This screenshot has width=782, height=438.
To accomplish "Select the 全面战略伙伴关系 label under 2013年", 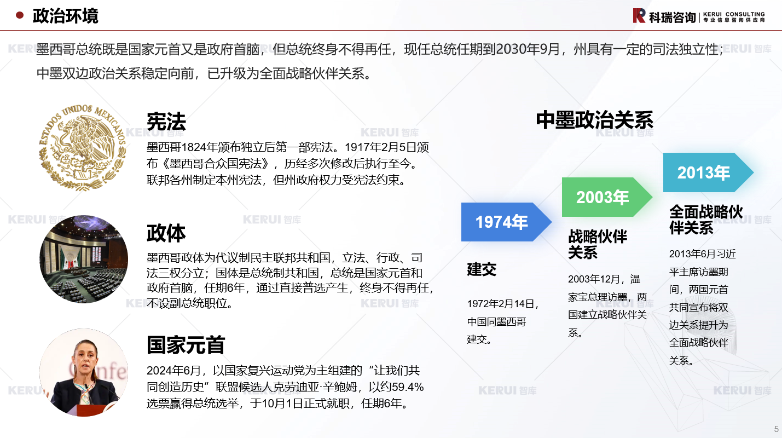I will [x=705, y=220].
